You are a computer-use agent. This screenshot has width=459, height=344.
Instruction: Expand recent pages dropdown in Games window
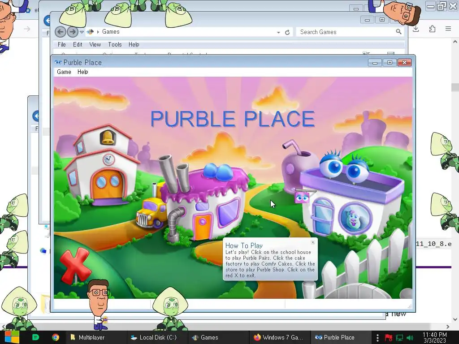(x=82, y=32)
